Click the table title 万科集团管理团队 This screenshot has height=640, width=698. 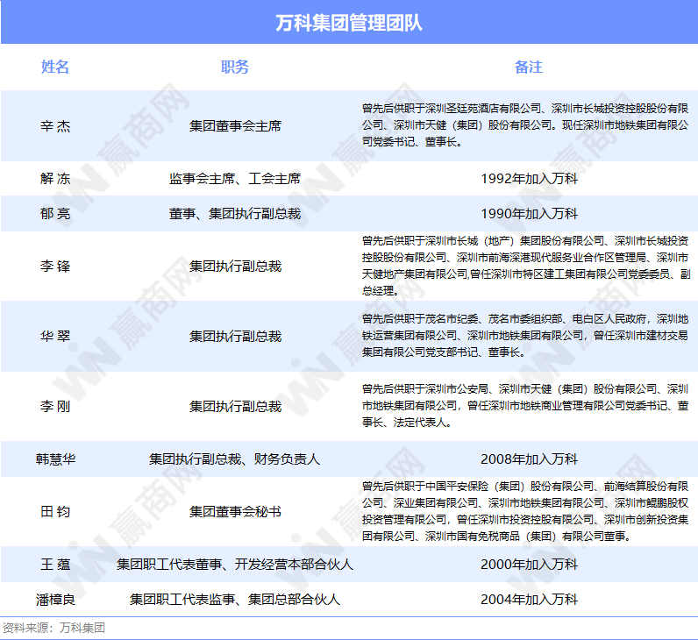coord(348,23)
